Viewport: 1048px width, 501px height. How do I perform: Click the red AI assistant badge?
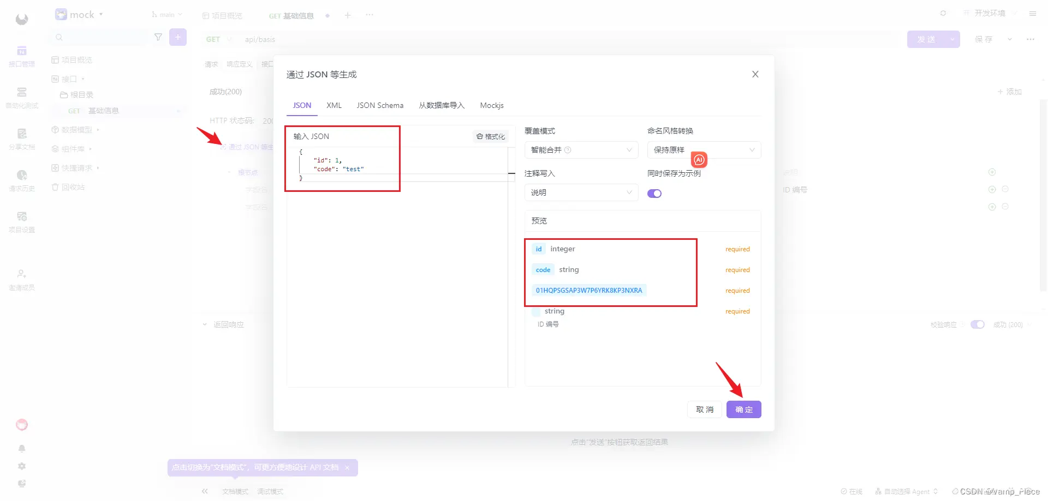click(699, 160)
